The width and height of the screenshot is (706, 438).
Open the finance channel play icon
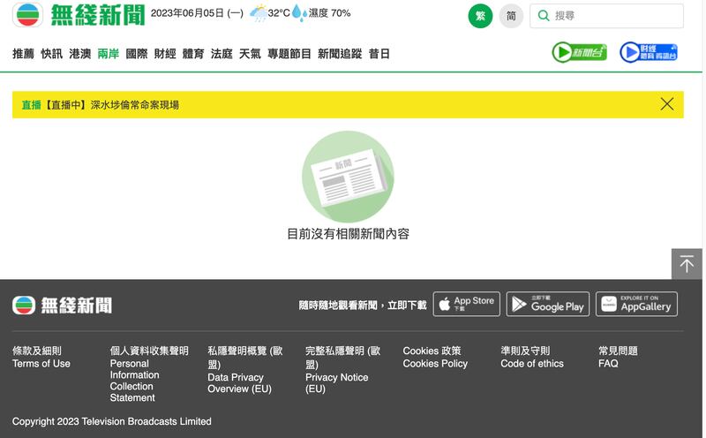click(x=648, y=53)
